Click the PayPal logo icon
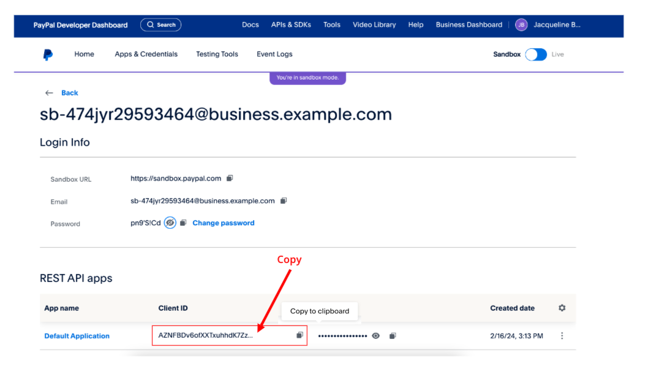The image size is (651, 375). [48, 54]
